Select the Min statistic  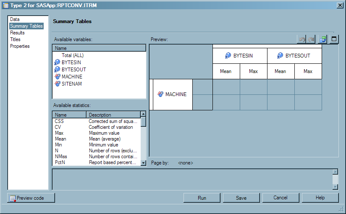[58, 145]
